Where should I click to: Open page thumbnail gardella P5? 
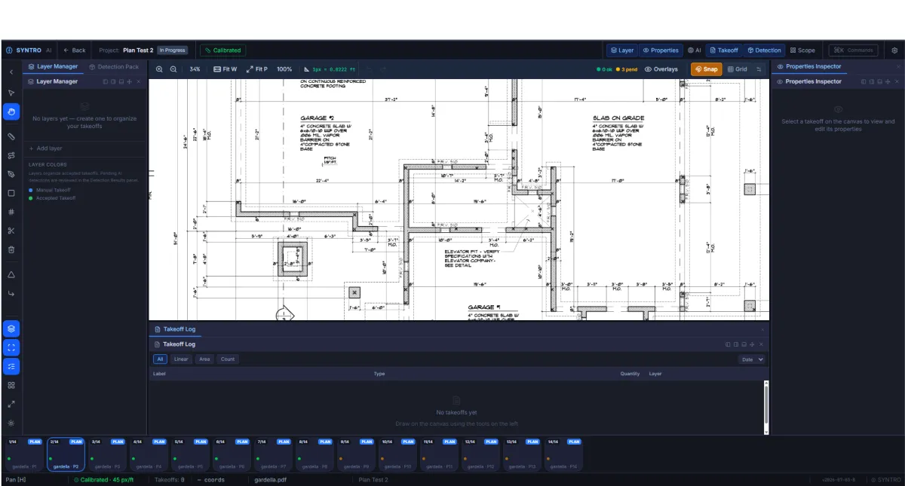tap(191, 455)
